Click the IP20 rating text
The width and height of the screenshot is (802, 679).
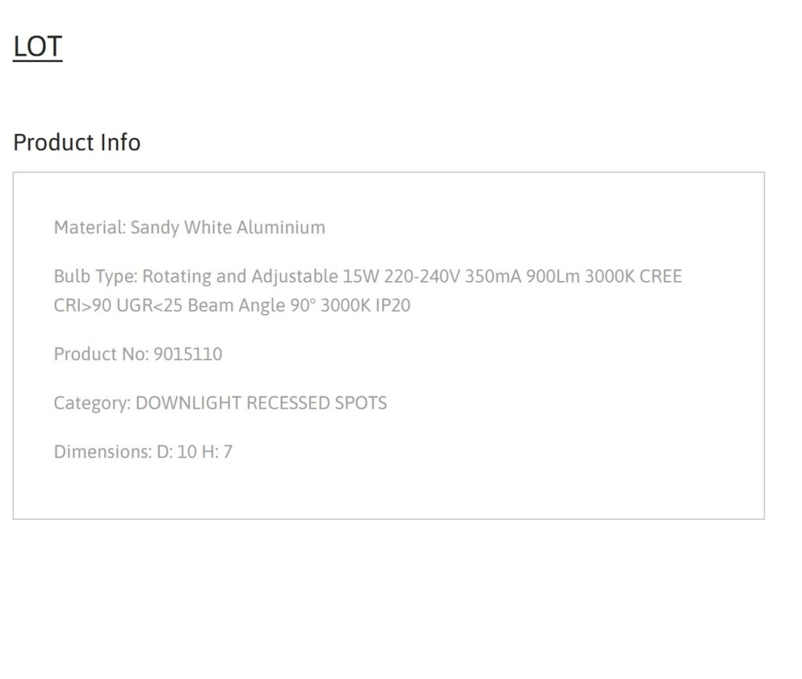(x=393, y=305)
